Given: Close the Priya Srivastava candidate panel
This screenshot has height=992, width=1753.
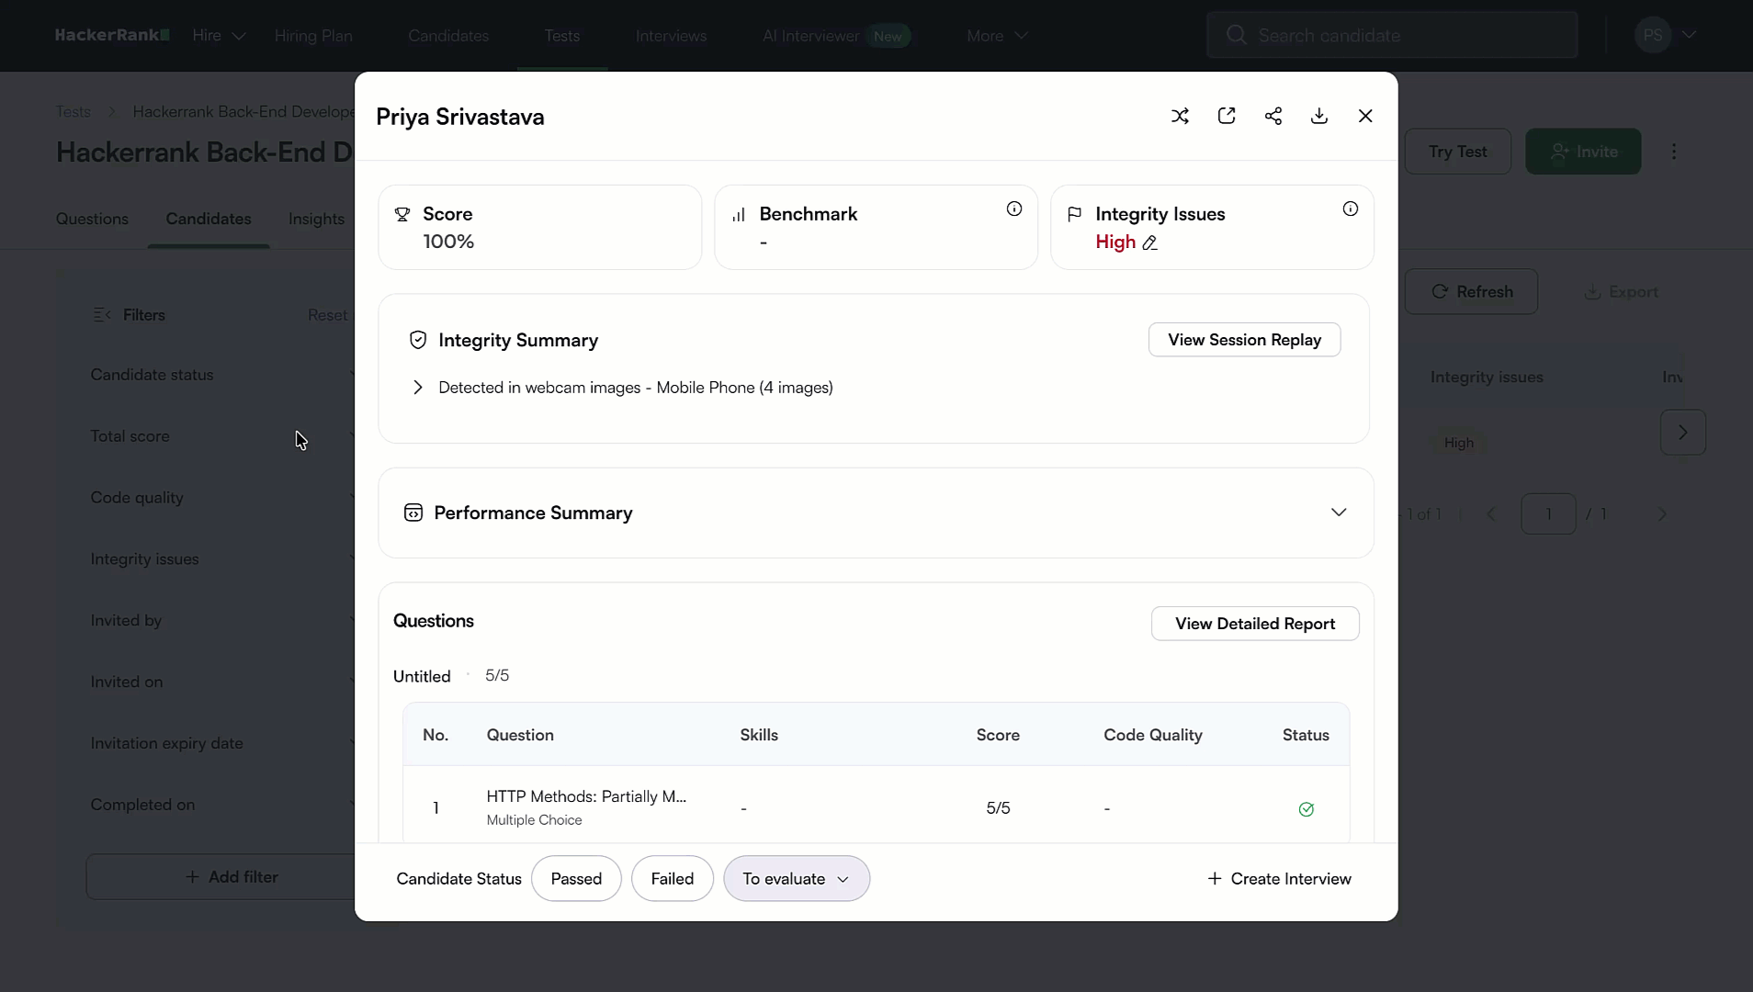Looking at the screenshot, I should [x=1365, y=116].
